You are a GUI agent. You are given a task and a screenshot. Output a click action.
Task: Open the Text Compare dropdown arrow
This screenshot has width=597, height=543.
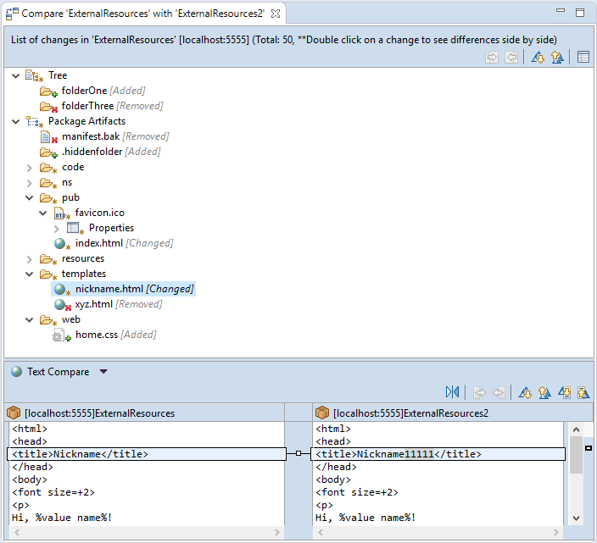point(103,372)
